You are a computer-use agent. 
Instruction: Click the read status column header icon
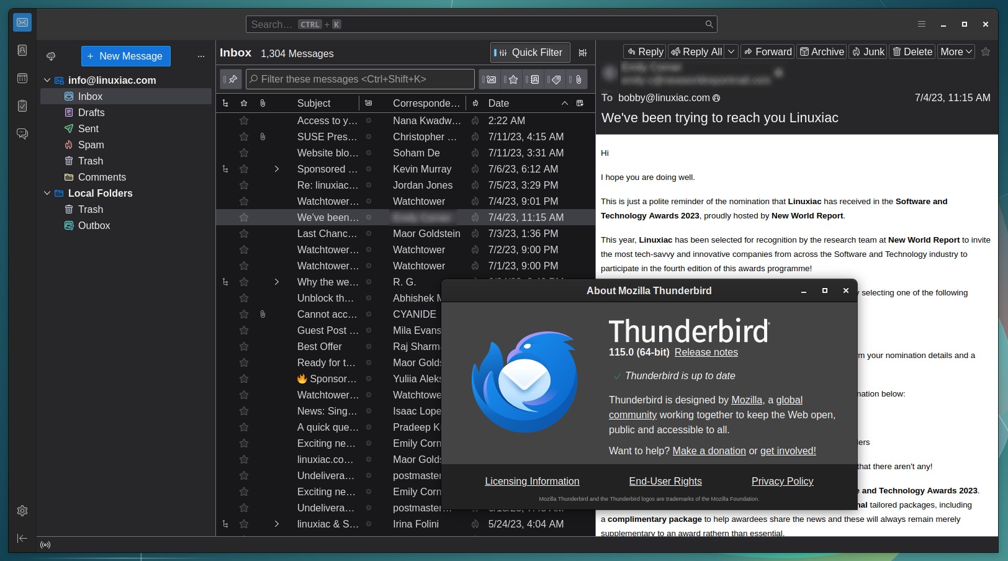(x=368, y=103)
